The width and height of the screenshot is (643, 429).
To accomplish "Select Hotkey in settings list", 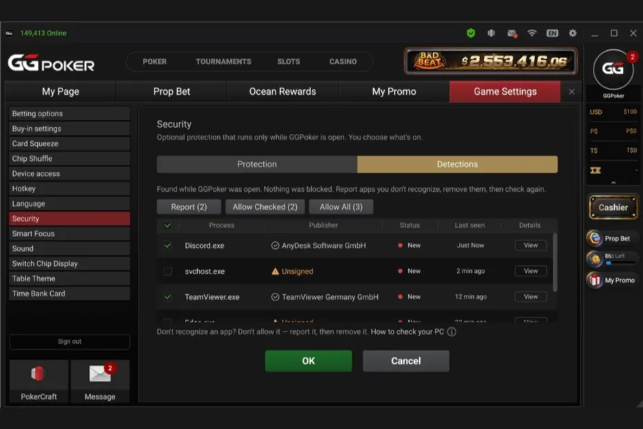I will tap(69, 188).
